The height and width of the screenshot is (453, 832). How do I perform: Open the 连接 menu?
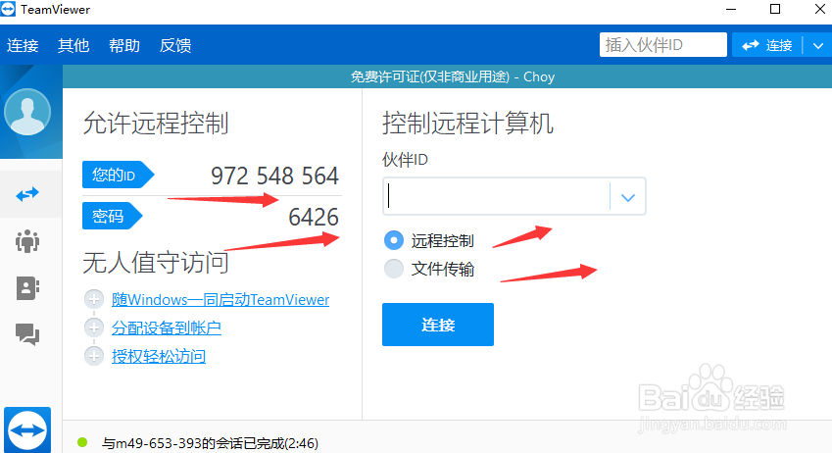[x=23, y=46]
